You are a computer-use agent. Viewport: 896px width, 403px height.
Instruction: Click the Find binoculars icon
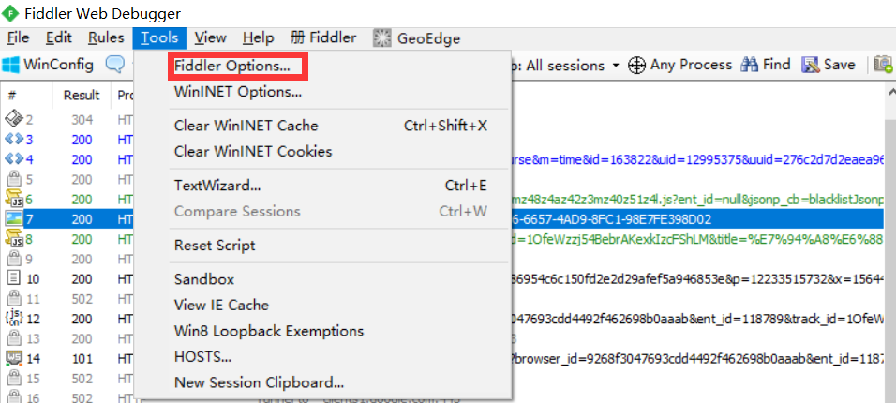point(749,65)
